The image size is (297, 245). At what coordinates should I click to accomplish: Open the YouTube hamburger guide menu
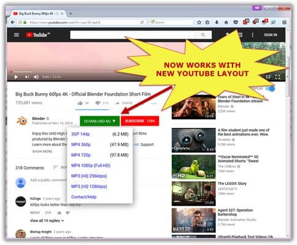[17, 35]
